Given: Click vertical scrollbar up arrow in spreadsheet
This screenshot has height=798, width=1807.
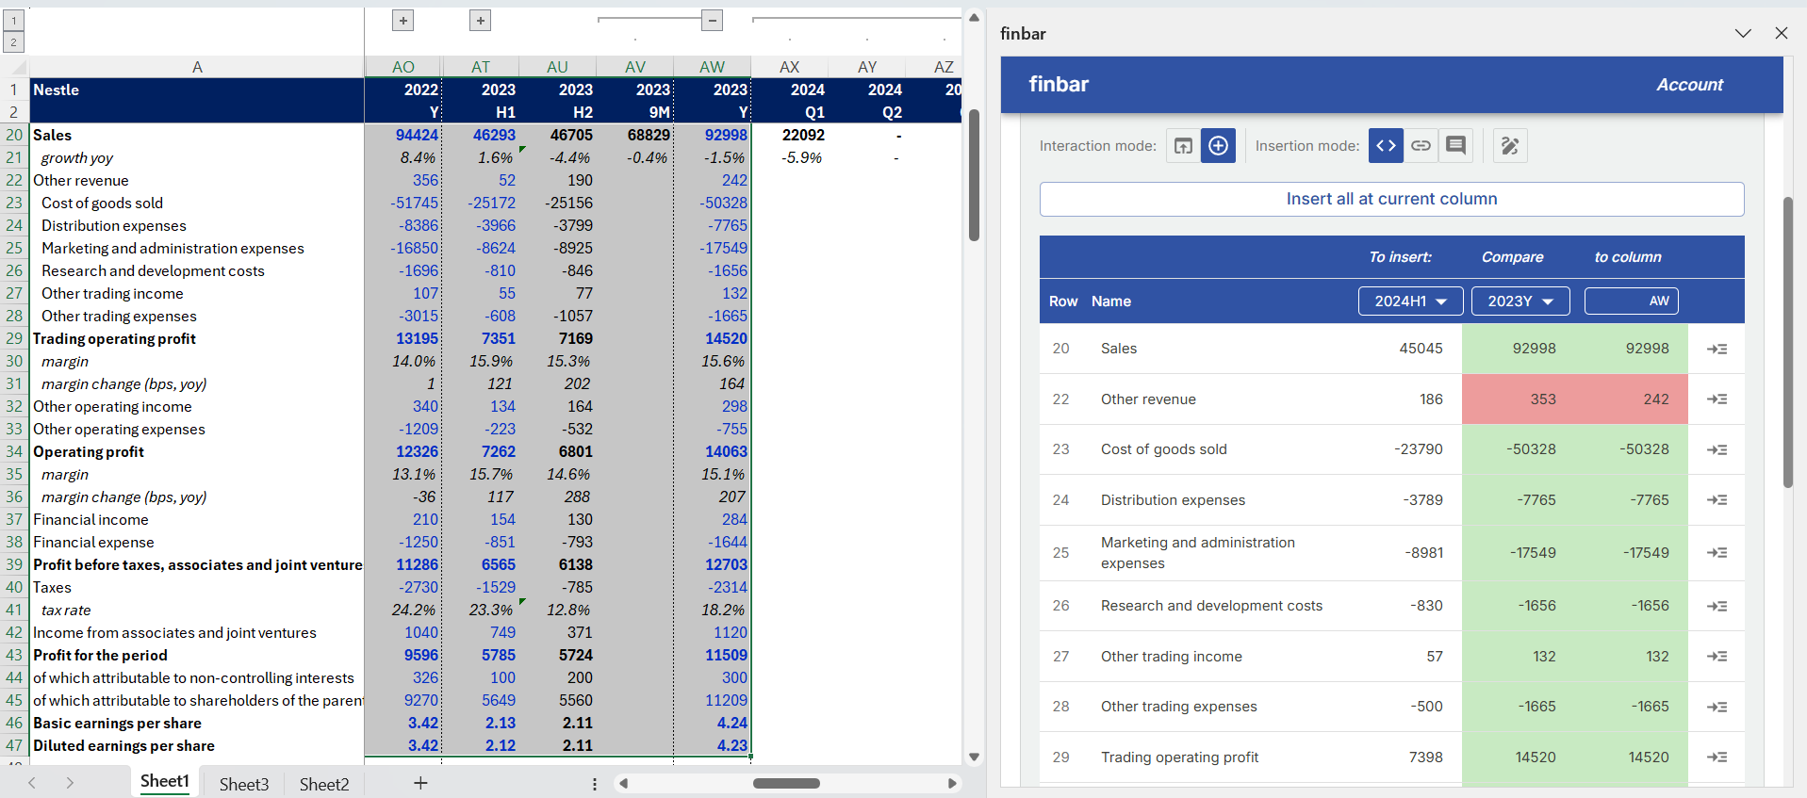Looking at the screenshot, I should coord(974,17).
